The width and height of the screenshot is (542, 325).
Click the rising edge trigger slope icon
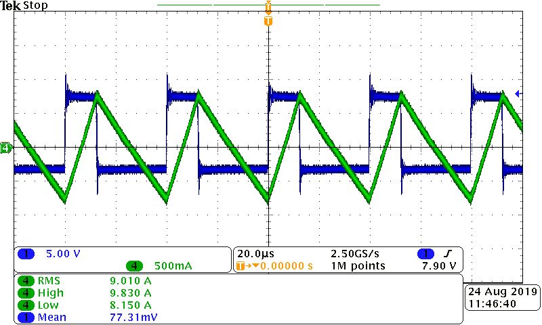pyautogui.click(x=448, y=254)
